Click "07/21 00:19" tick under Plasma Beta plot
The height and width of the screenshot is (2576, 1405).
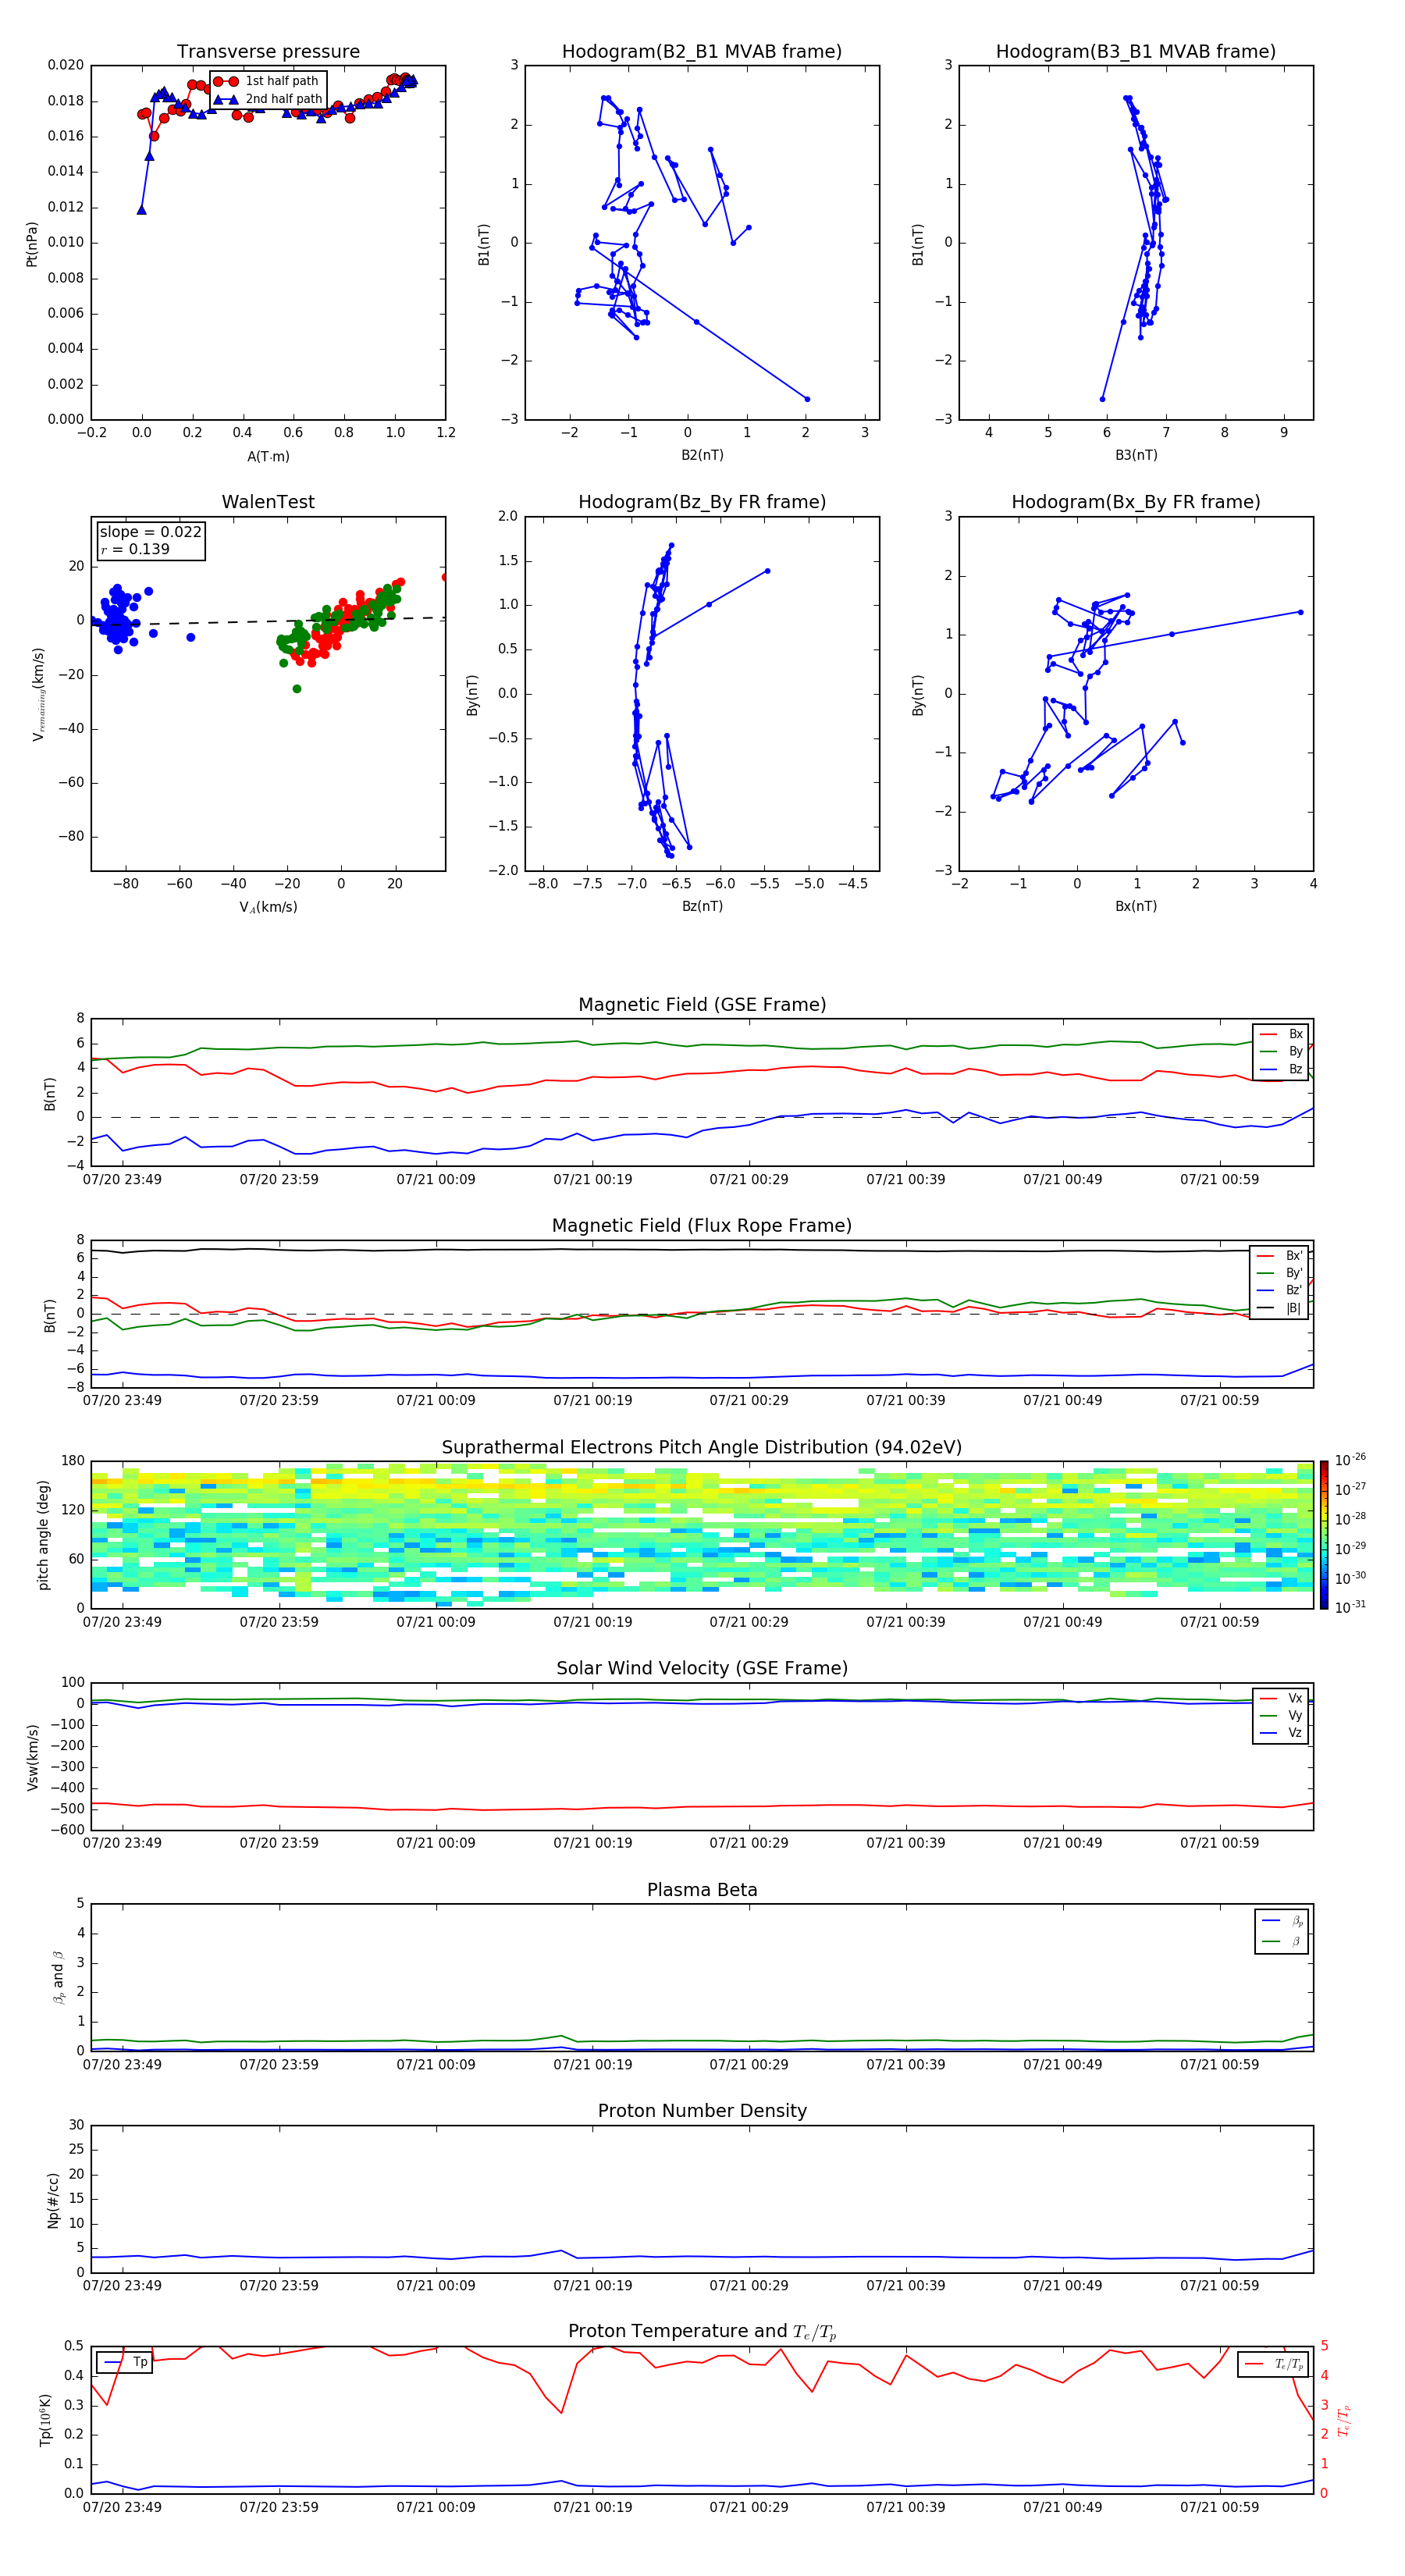(x=593, y=2064)
